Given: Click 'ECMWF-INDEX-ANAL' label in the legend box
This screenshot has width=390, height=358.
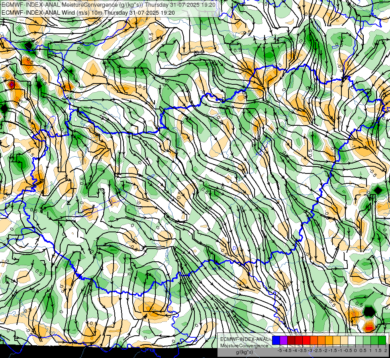Looking at the screenshot, I should click(245, 339).
